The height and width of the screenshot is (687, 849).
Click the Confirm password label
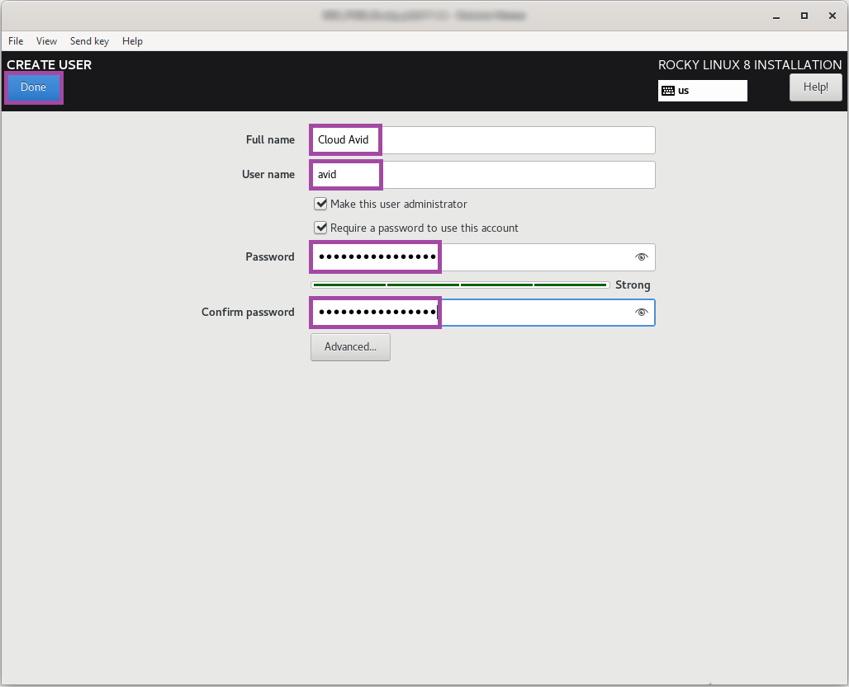tap(248, 313)
